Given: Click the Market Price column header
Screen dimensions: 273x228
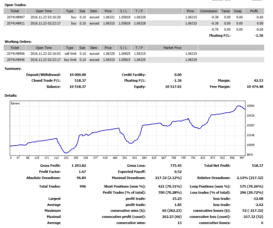Looking at the screenshot, I should click(172, 48).
